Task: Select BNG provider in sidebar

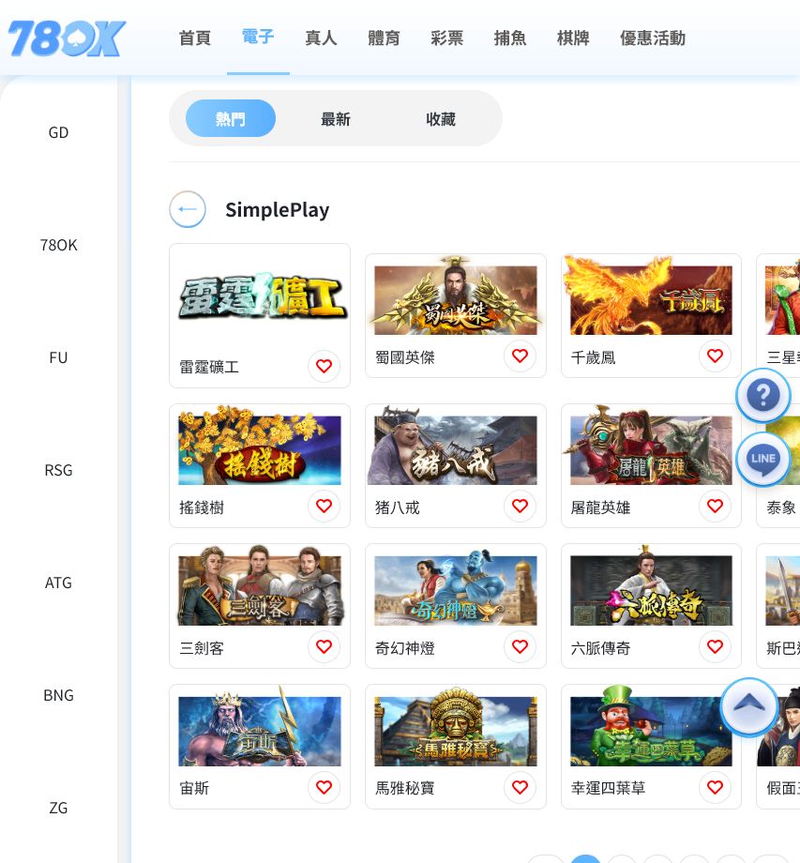Action: pyautogui.click(x=58, y=695)
